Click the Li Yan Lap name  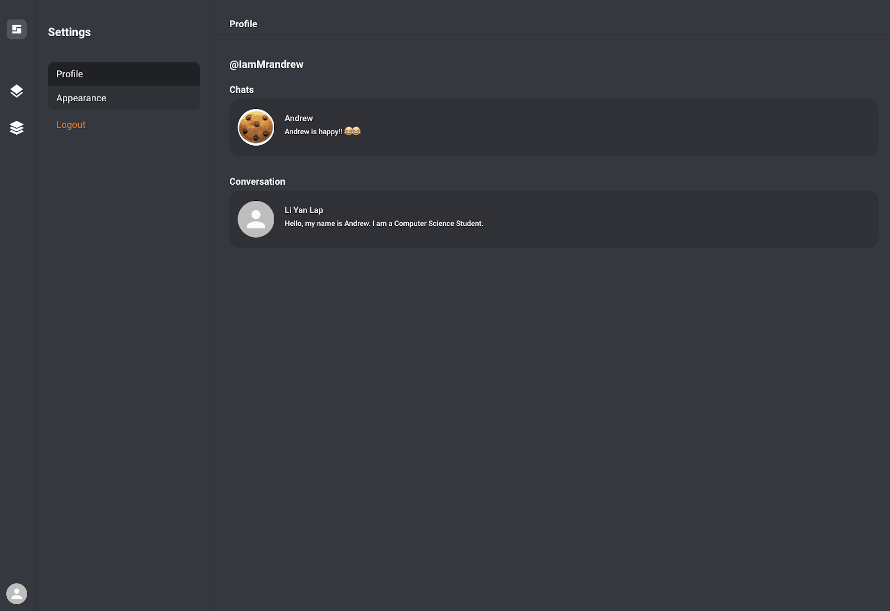pyautogui.click(x=304, y=210)
